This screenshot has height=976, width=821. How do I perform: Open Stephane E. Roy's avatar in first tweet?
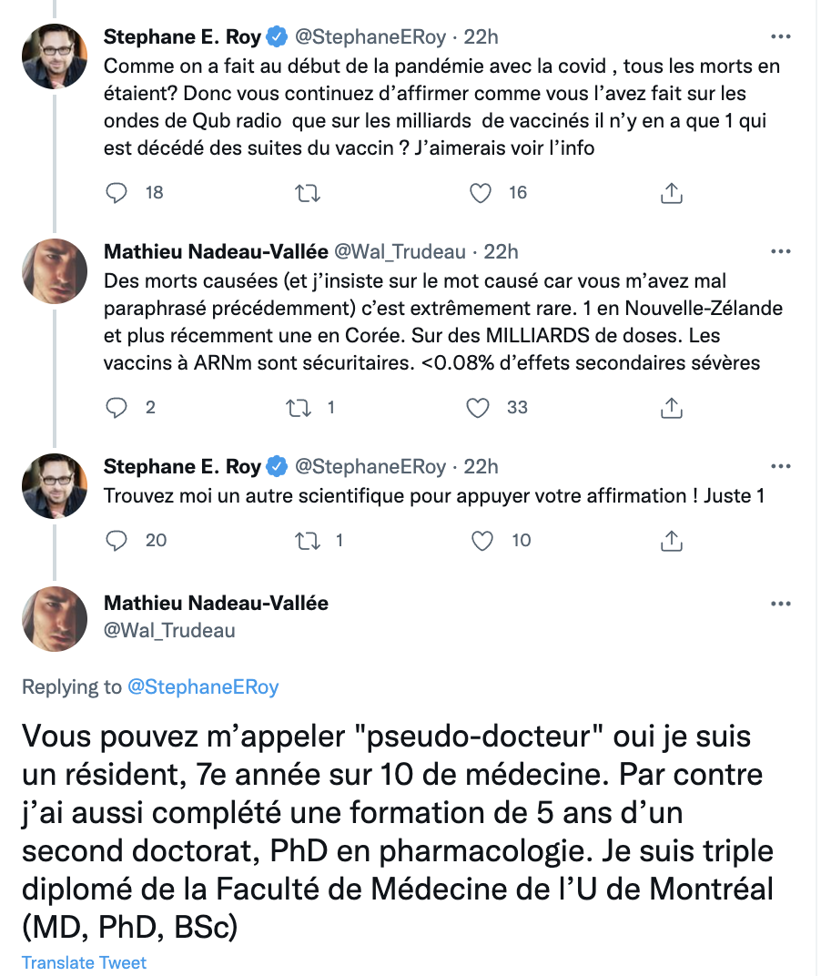coord(55,56)
